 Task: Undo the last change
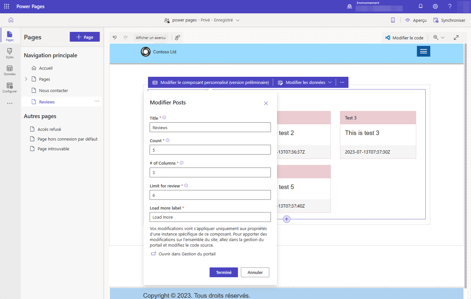115,37
